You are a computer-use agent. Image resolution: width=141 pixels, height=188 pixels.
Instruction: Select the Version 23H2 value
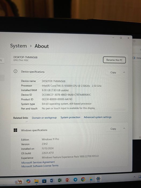[45, 144]
